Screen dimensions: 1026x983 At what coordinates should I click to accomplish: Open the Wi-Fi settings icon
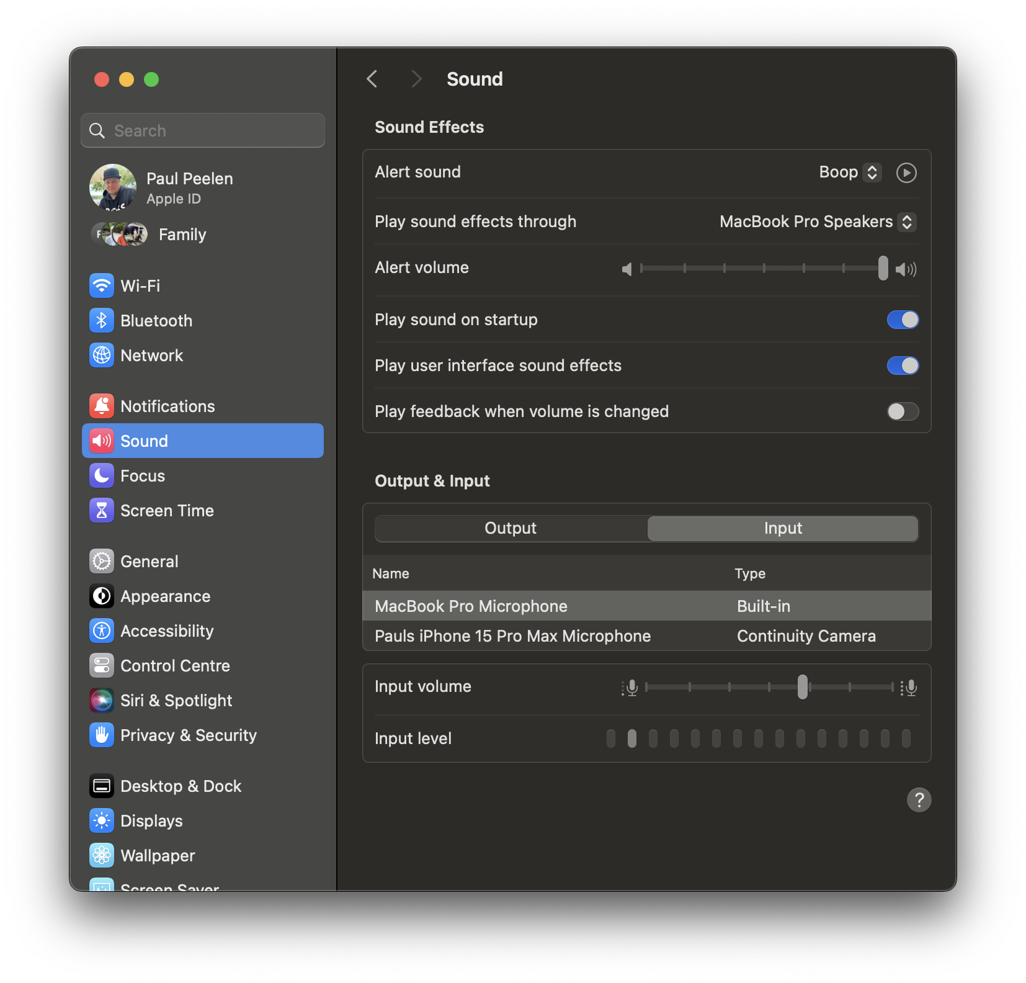101,285
